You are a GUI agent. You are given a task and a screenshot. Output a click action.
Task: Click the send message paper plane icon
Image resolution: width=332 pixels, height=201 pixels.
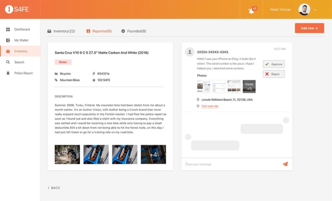pyautogui.click(x=285, y=164)
